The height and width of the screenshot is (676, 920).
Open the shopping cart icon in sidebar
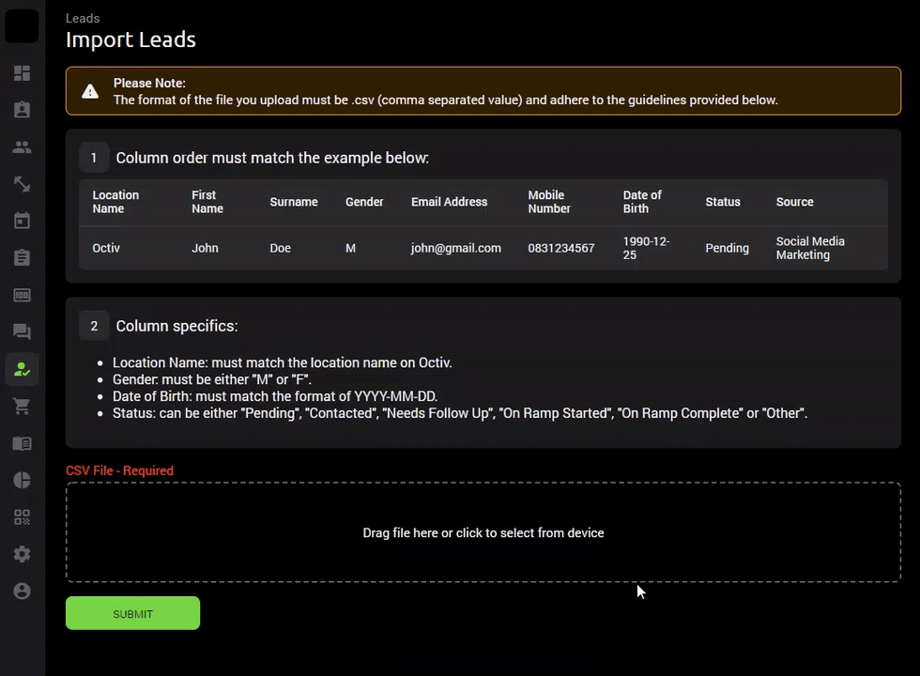[x=22, y=406]
